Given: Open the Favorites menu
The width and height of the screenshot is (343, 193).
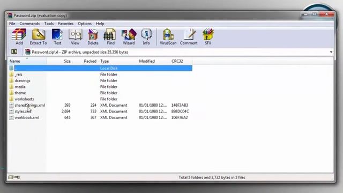Looking at the screenshot, I should tap(65, 24).
